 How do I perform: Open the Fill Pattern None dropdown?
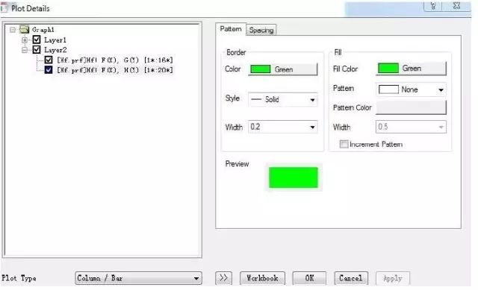click(411, 89)
